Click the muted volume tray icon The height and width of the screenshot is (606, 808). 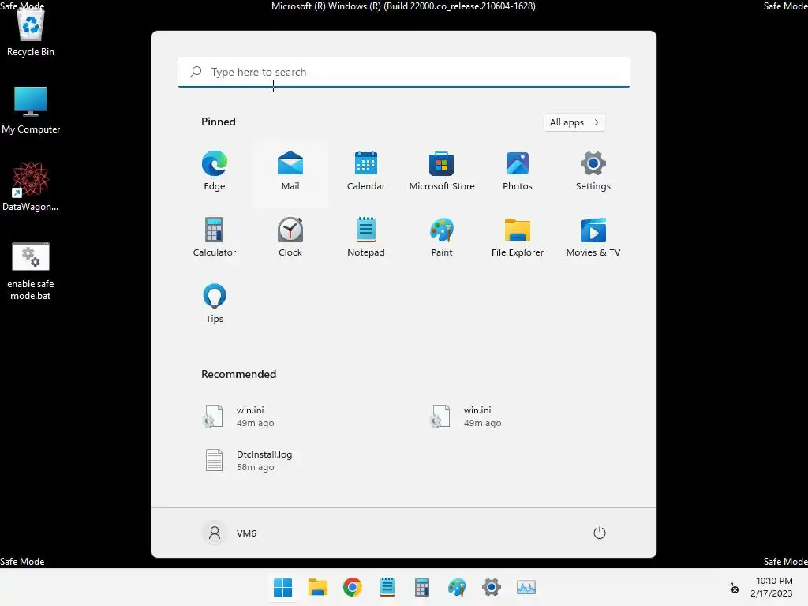pyautogui.click(x=732, y=587)
